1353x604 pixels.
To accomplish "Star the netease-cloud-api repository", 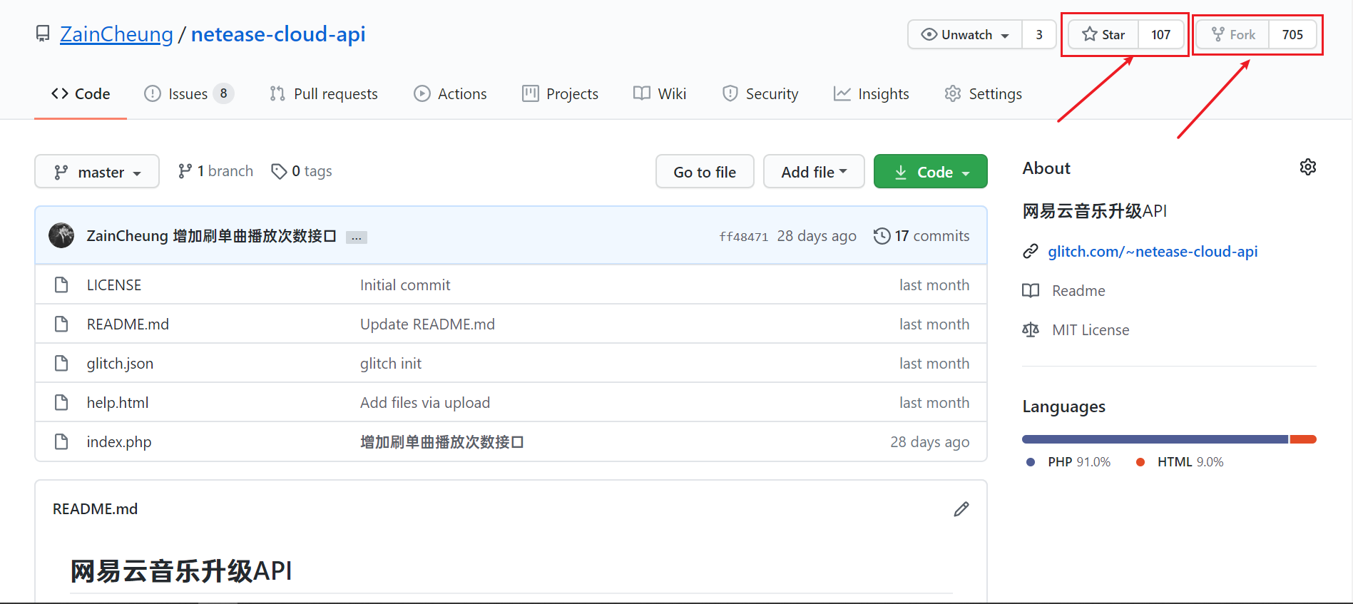I will (x=1103, y=35).
